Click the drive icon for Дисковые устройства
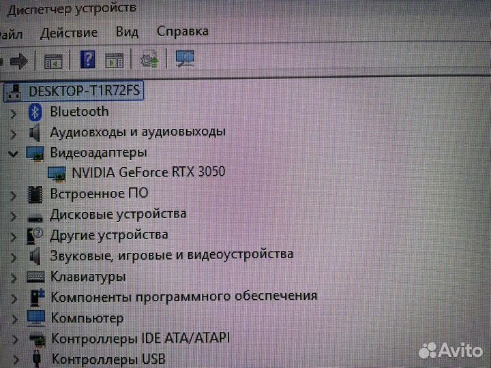 [35, 217]
